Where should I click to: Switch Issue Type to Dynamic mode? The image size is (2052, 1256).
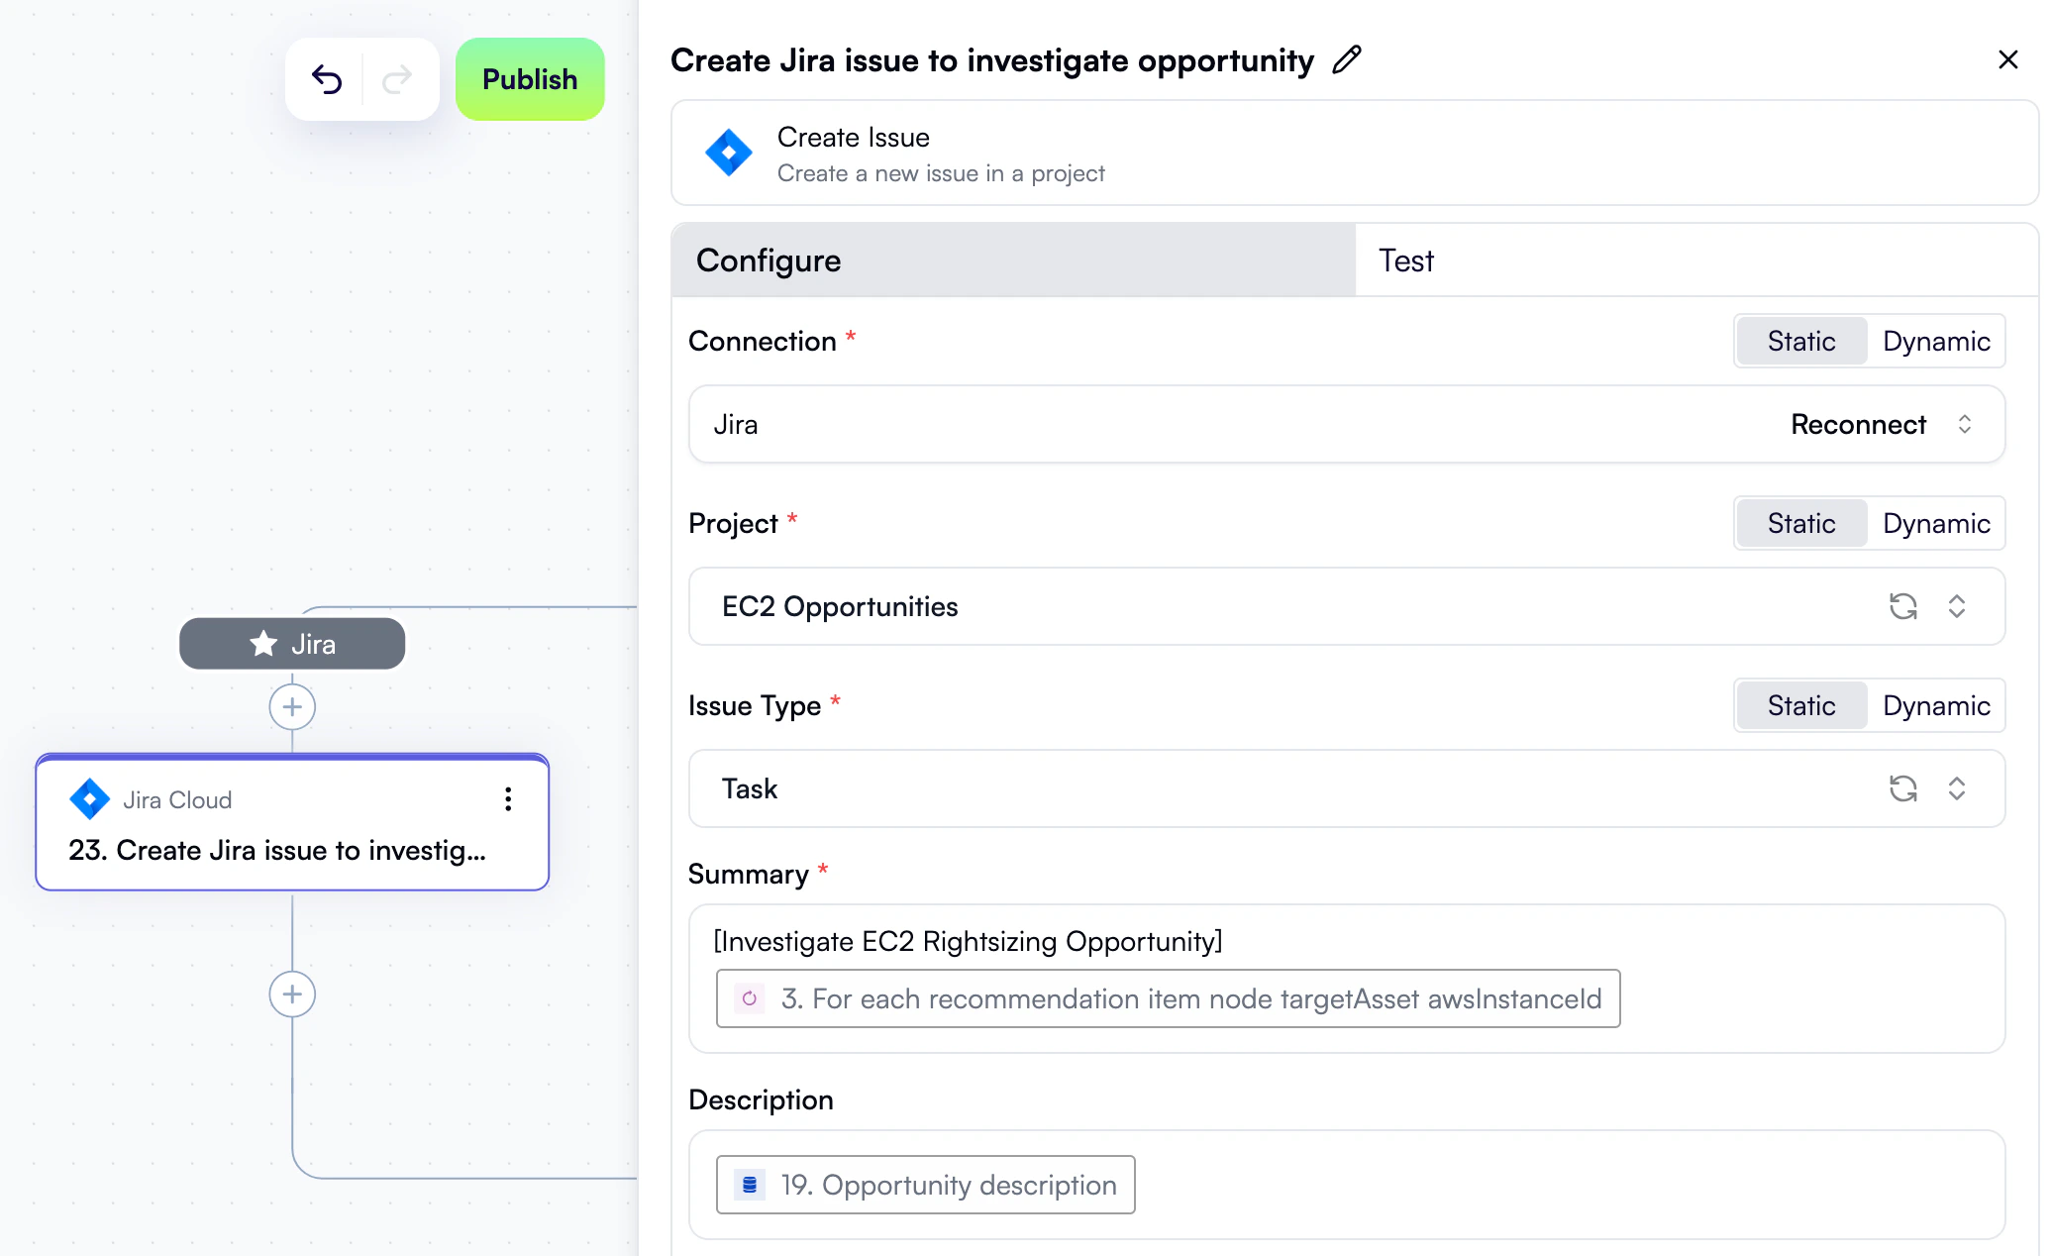click(x=1936, y=705)
